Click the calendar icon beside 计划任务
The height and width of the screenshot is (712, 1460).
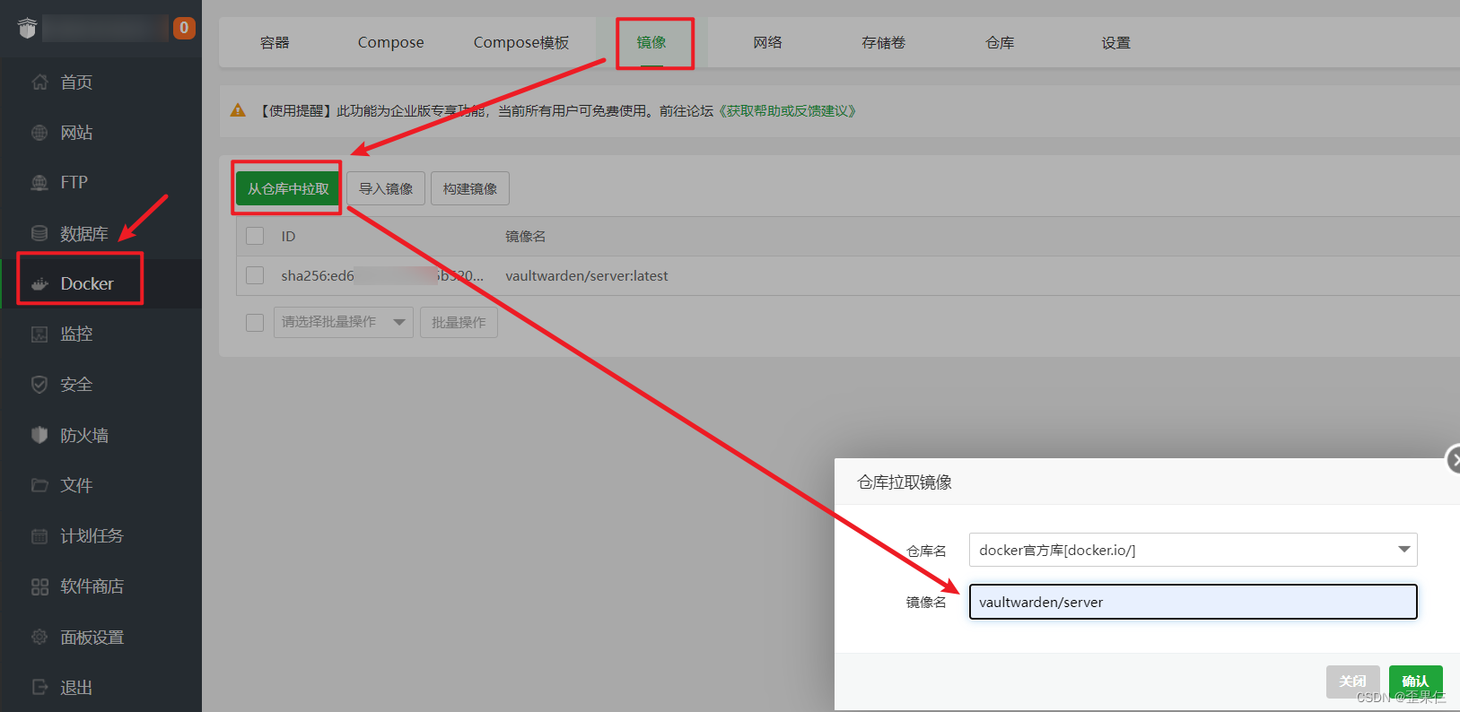39,536
